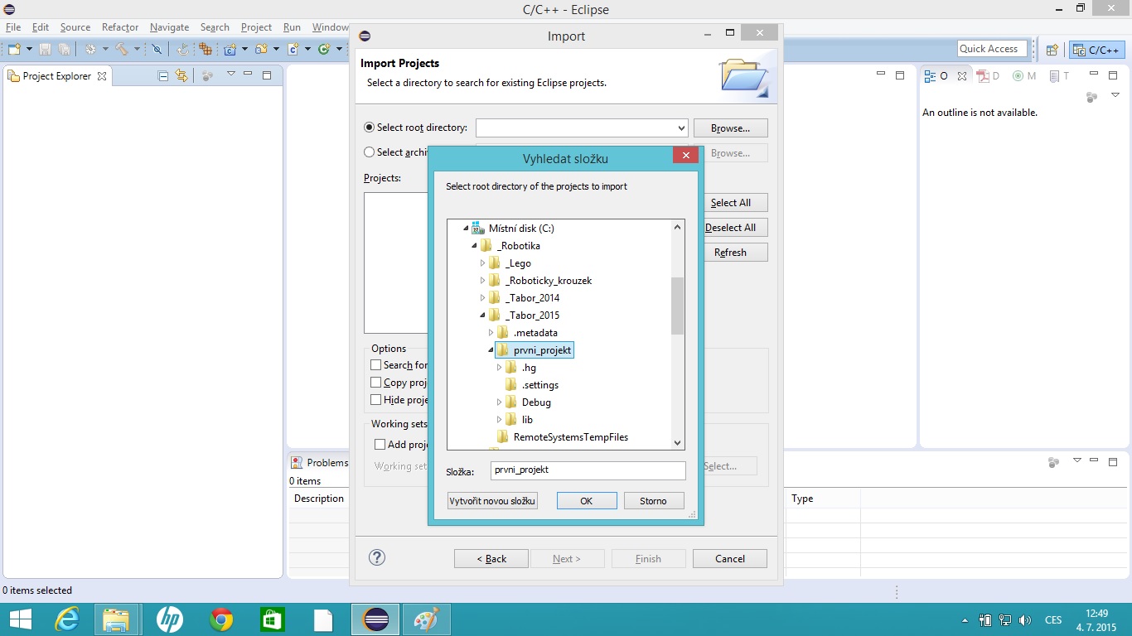
Task: Click the volume icon in system tray
Action: [x=1025, y=619]
